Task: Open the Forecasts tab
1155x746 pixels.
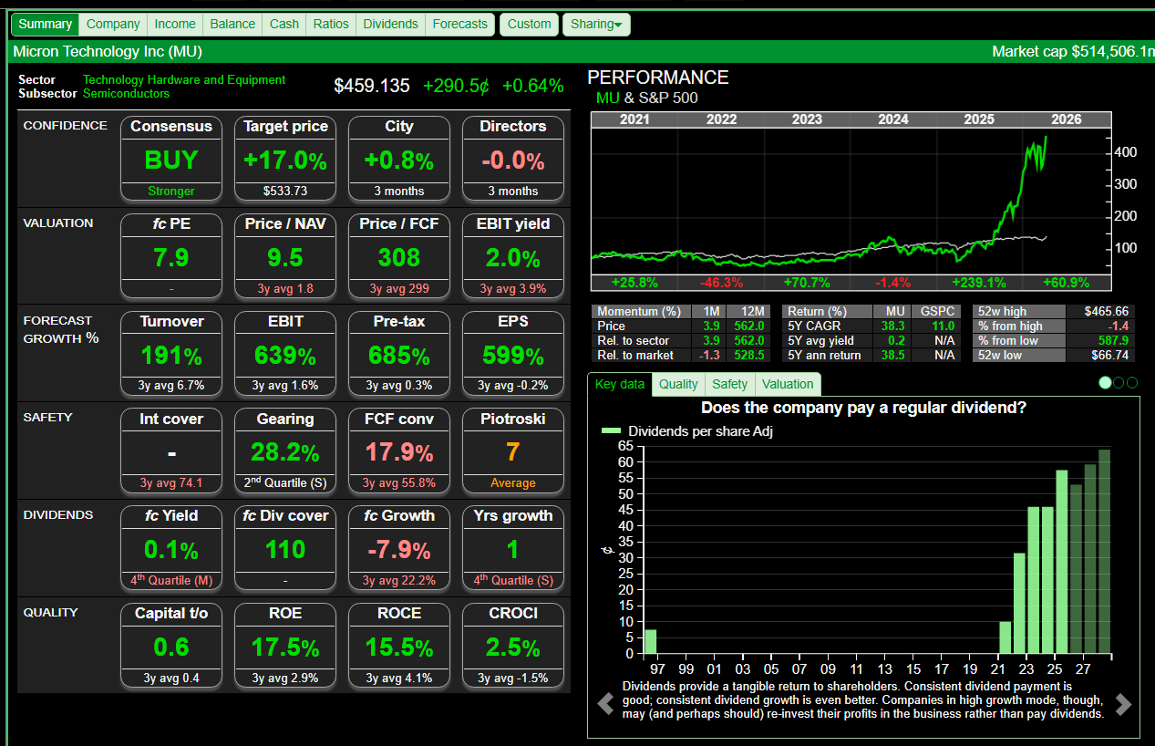Action: 459,25
